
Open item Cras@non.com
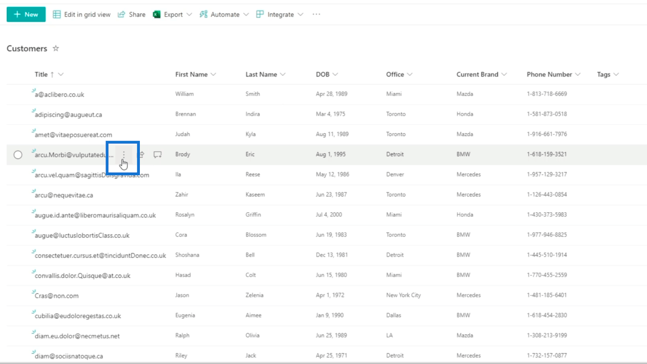[x=57, y=296]
